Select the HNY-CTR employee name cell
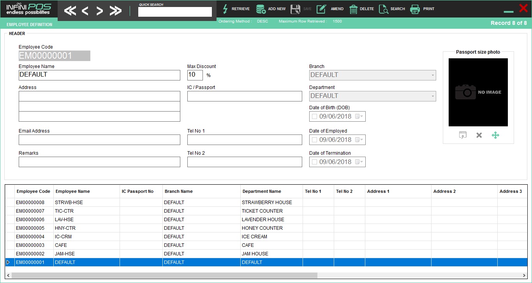 tap(86, 228)
